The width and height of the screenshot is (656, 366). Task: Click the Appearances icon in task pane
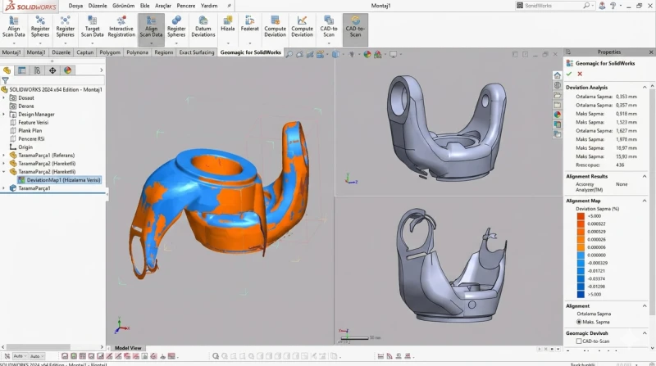(558, 115)
